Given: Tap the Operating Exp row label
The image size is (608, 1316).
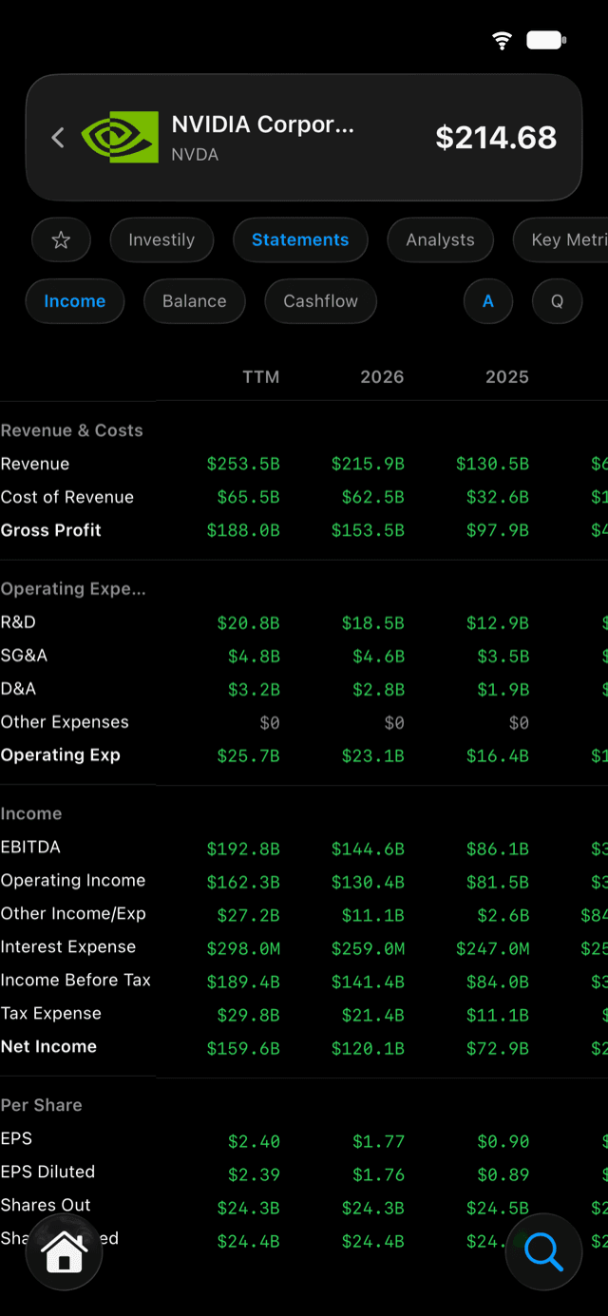Looking at the screenshot, I should tap(61, 755).
